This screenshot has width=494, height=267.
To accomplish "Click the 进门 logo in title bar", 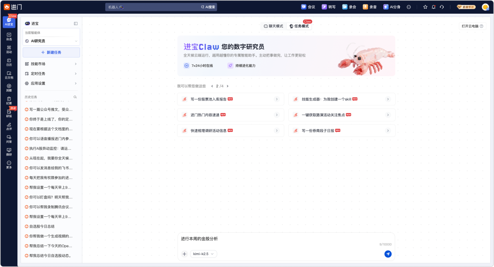I will 13,7.
